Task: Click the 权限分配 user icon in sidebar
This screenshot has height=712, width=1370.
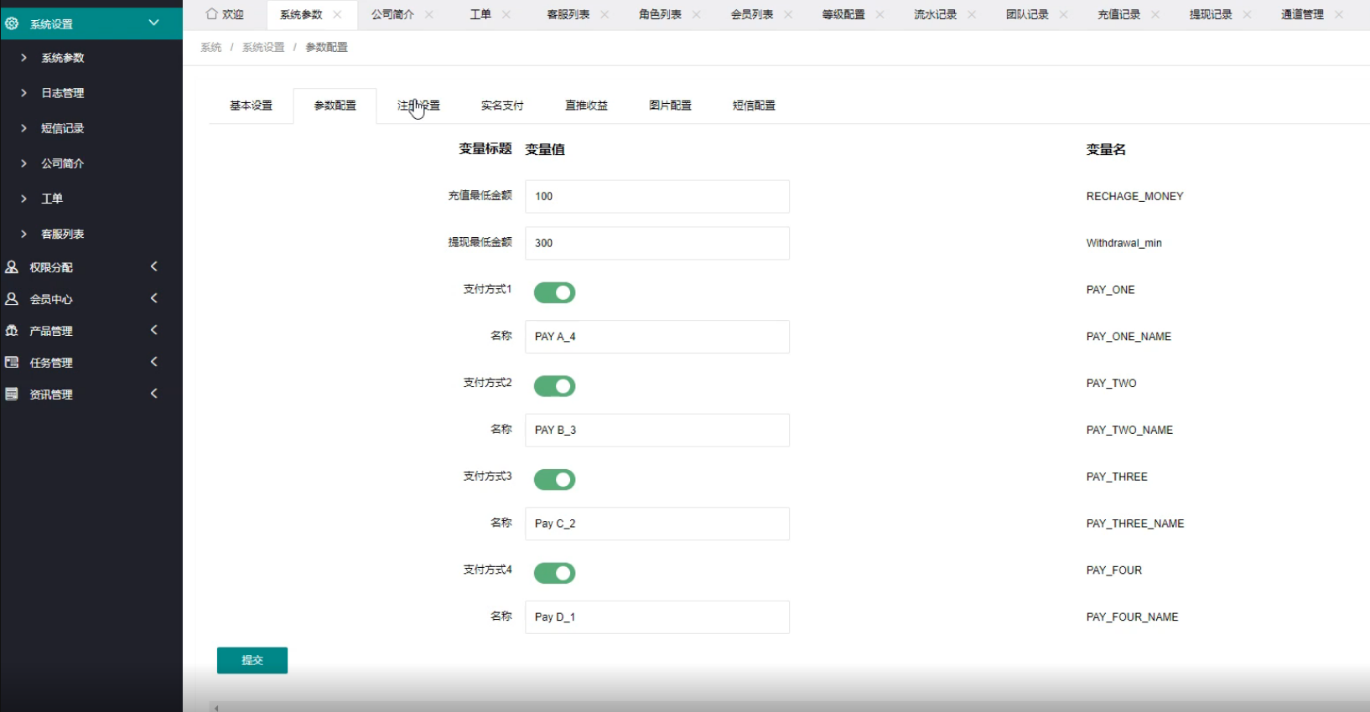Action: tap(12, 267)
